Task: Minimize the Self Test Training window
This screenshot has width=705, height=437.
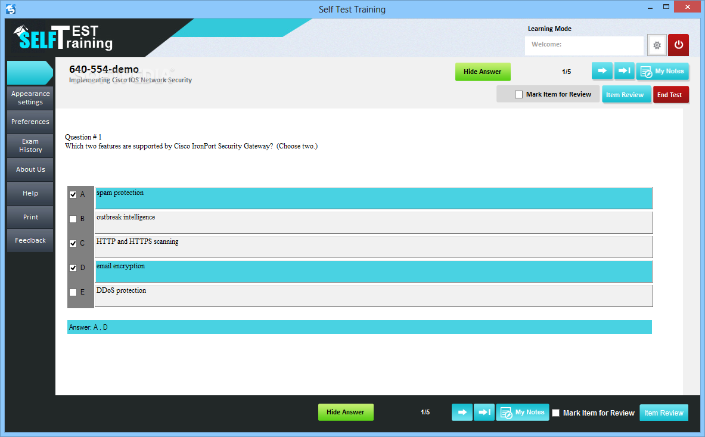Action: [650, 8]
